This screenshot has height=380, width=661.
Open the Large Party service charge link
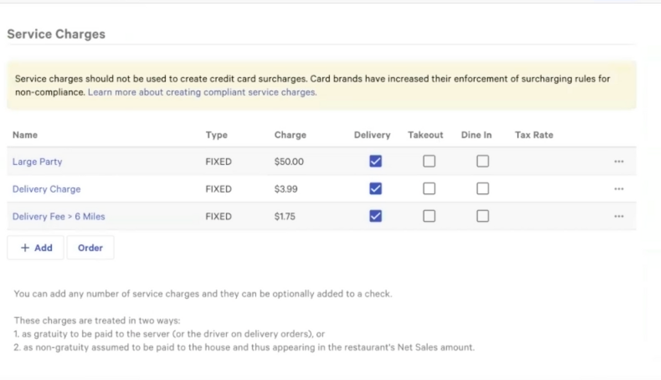tap(37, 162)
